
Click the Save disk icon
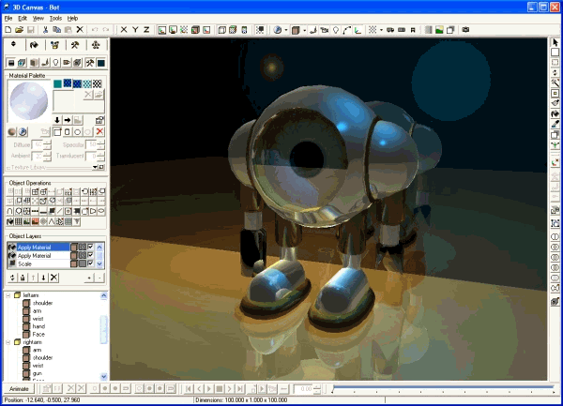[32, 30]
